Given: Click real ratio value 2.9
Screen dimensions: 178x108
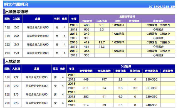Looking at the screenshot, I should (120, 79).
